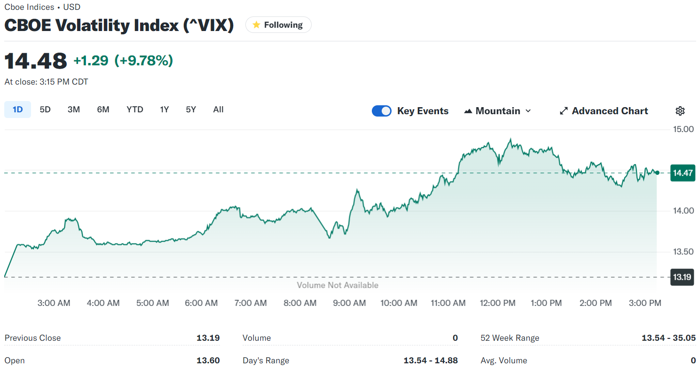Click the 12:00 PM x-axis label

pos(497,303)
